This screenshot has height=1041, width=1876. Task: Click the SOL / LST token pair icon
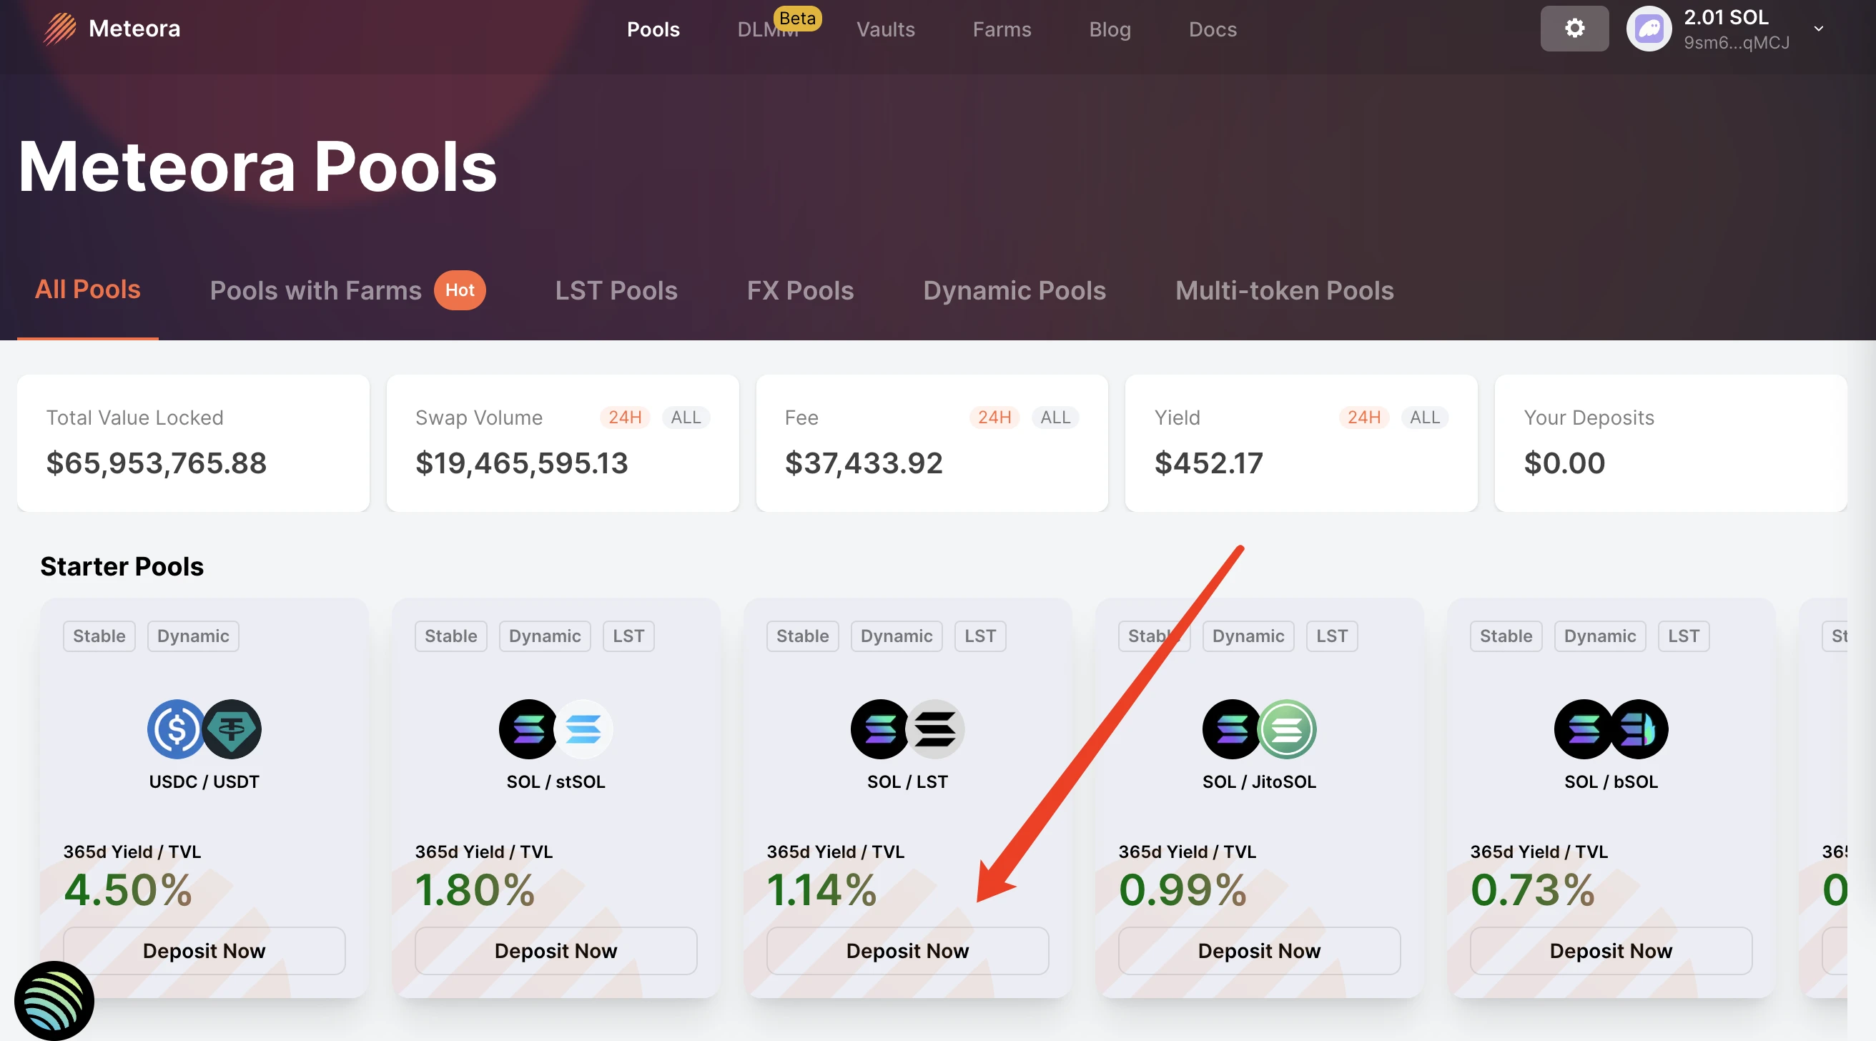click(907, 729)
